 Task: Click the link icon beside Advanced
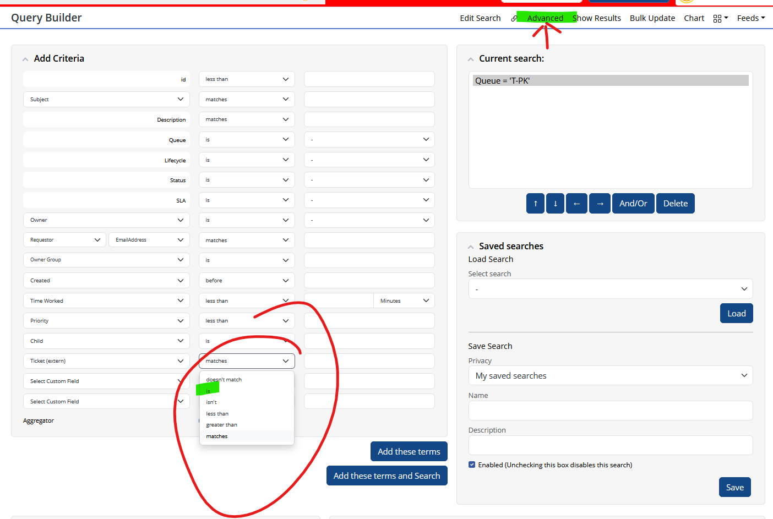pyautogui.click(x=514, y=18)
